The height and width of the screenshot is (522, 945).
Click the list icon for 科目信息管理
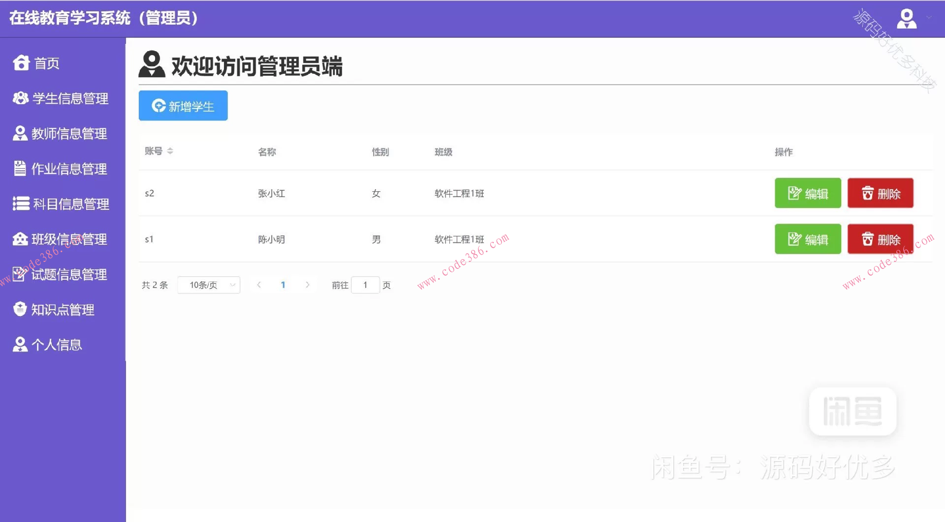(x=20, y=203)
